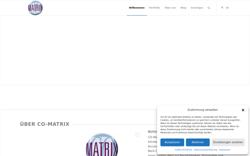This screenshot has height=156, width=250.
Task: Click the Zustimmung verwalten dialog title
Action: [x=202, y=110]
